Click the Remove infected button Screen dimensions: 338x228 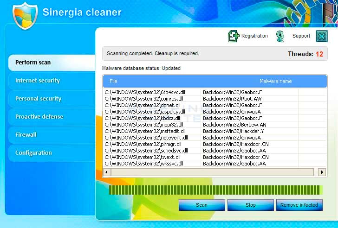click(299, 205)
